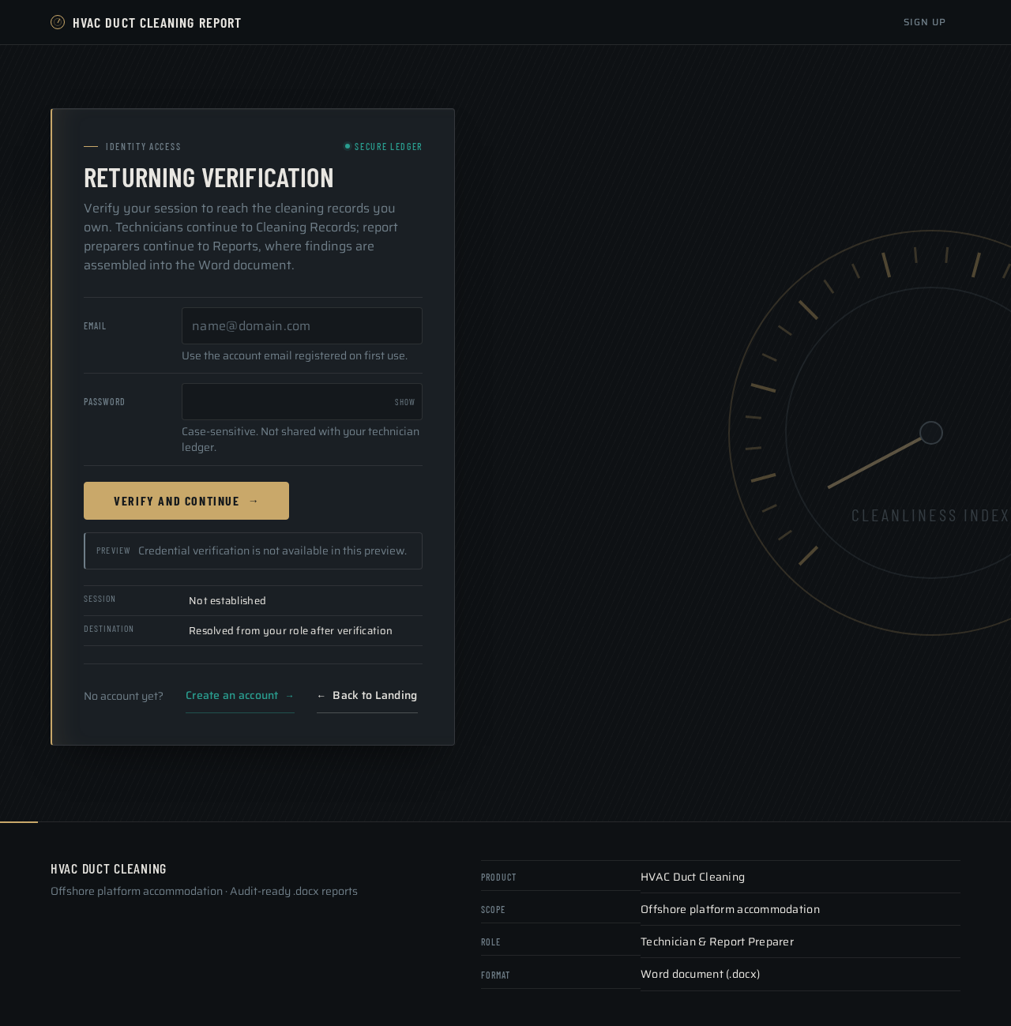Click the EMAIL field label
1011x1026 pixels.
click(95, 325)
